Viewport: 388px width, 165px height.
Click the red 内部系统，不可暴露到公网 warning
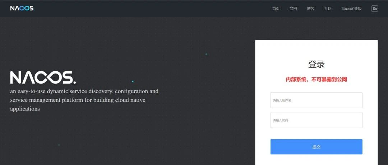pyautogui.click(x=316, y=80)
